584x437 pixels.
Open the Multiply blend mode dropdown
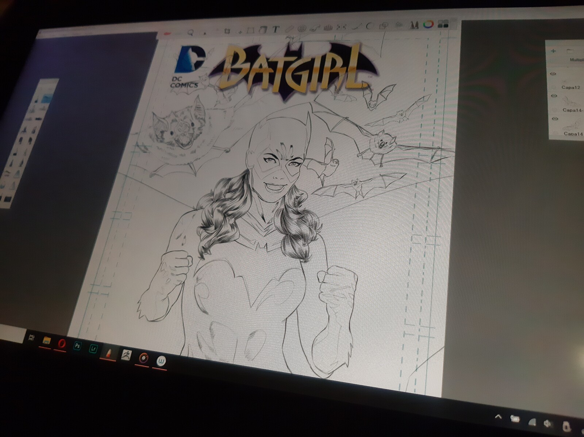(576, 59)
